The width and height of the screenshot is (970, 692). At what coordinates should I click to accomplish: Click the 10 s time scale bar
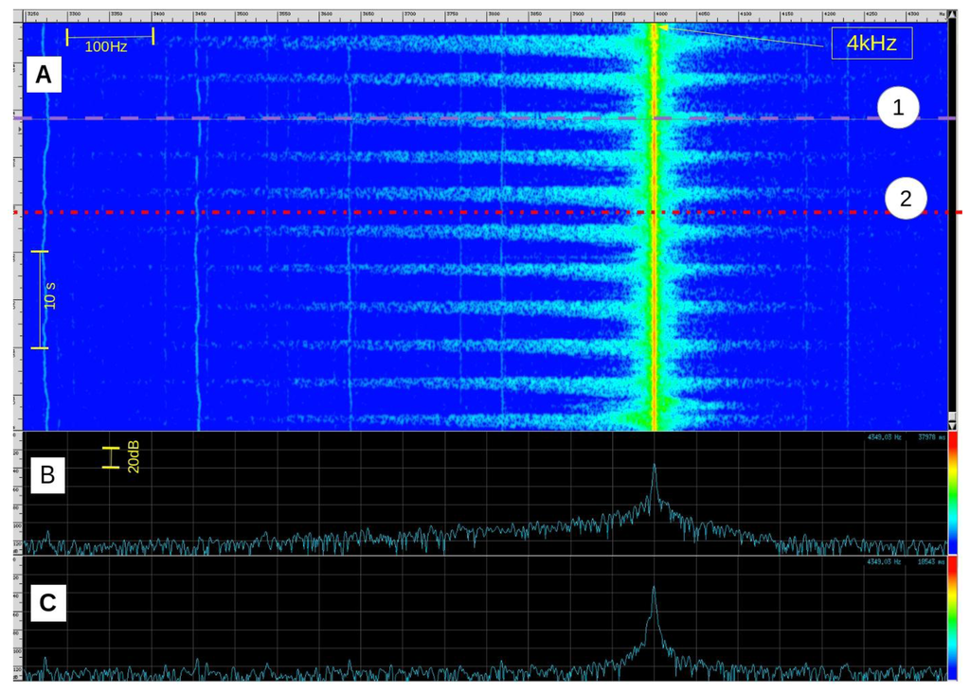pos(41,300)
